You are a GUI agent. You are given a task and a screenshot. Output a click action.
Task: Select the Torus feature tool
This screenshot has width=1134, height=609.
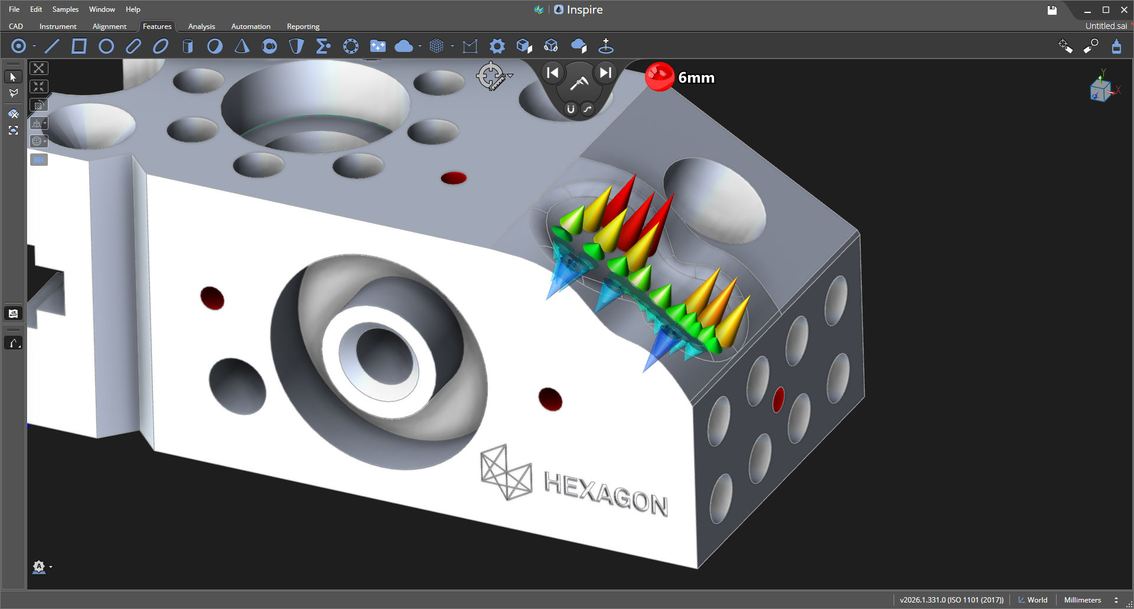click(269, 46)
